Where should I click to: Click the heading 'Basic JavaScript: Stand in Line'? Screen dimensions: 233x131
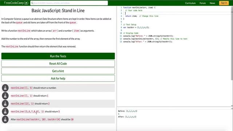pyautogui.click(x=58, y=11)
